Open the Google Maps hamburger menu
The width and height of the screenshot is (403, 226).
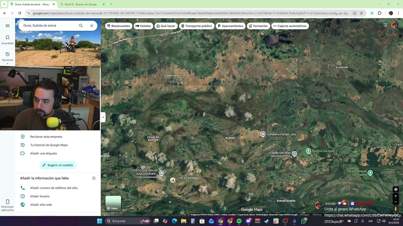pyautogui.click(x=8, y=26)
